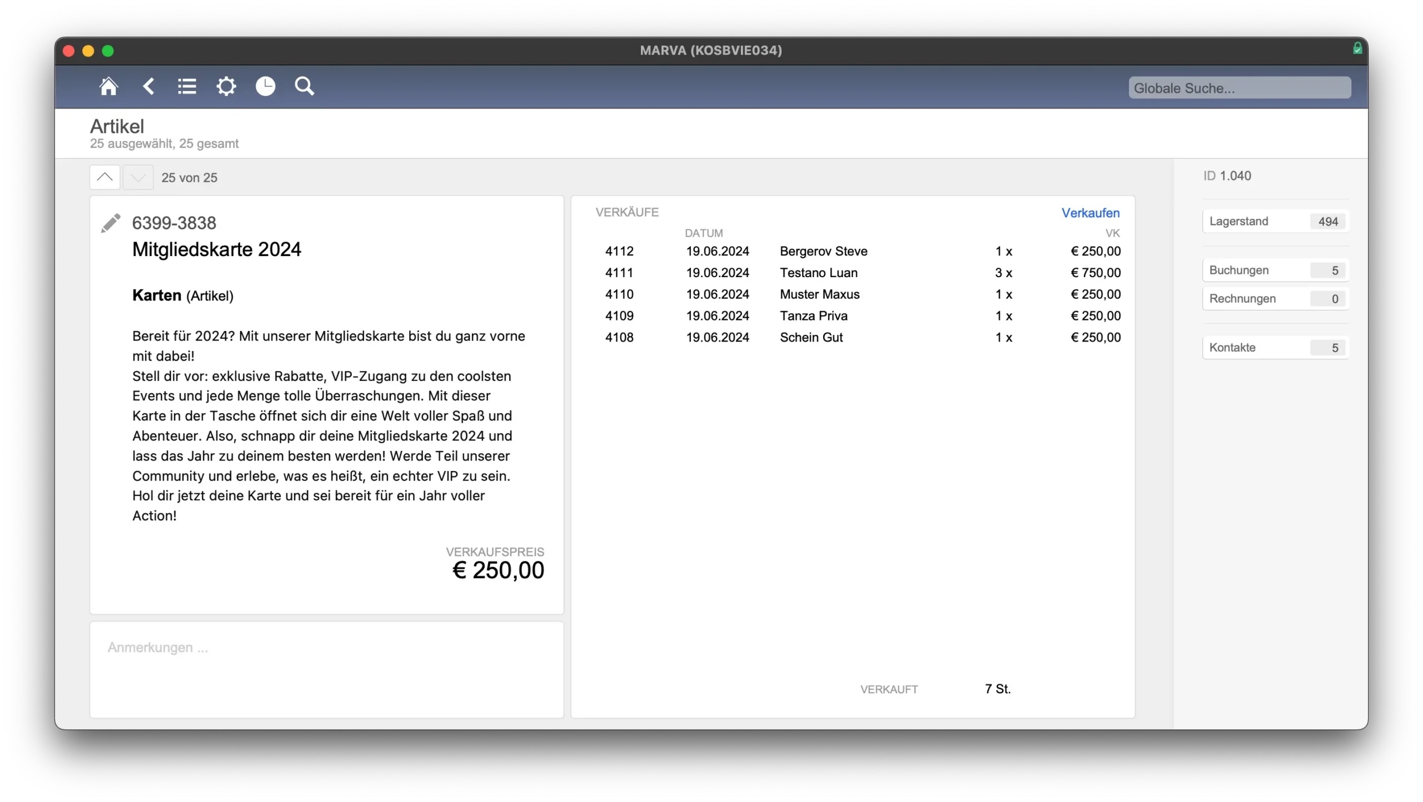
Task: Select the search magnifier icon
Action: pyautogui.click(x=304, y=86)
